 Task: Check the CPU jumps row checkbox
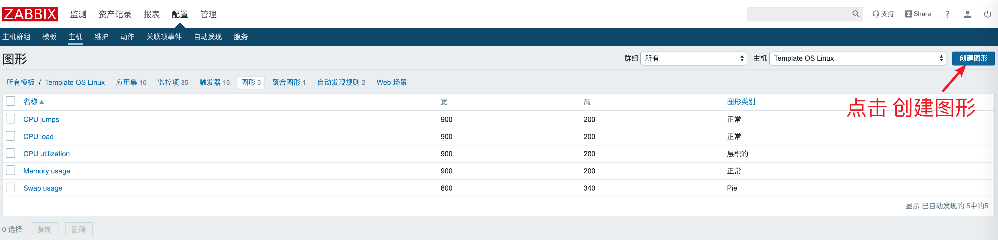click(10, 119)
